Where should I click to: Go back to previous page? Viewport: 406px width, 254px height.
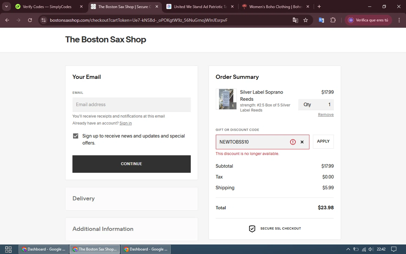[x=7, y=20]
